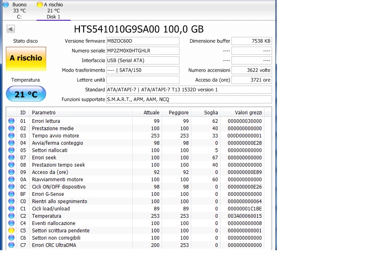This screenshot has width=391, height=253.
Task: Click the status icon for row C2 Temperatura
Action: click(11, 216)
